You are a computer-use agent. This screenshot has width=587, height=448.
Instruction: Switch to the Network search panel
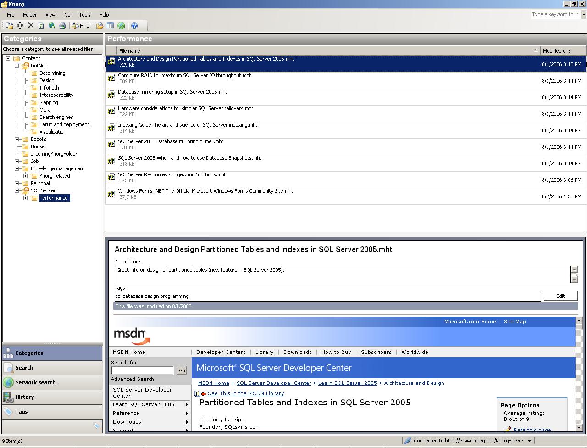[52, 382]
